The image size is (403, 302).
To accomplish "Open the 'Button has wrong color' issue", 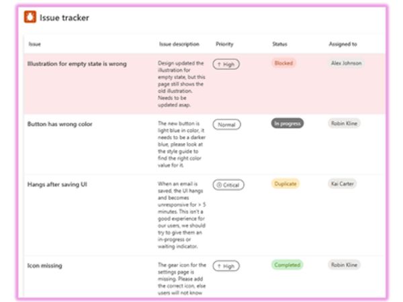I will (x=59, y=124).
